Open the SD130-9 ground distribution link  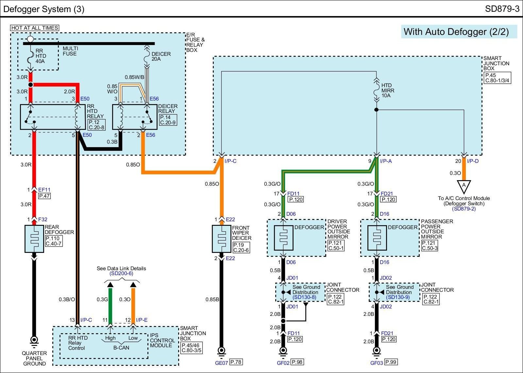398,297
